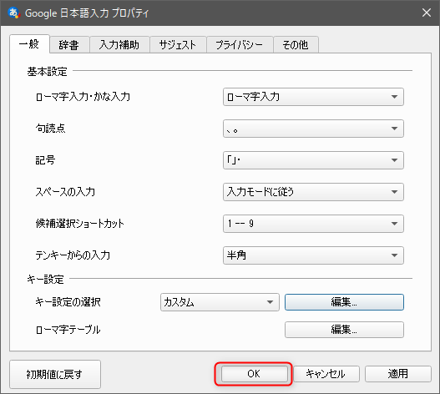Viewport: 440px width, 394px height.
Task: Go to the プライバシー tab
Action: 240,44
